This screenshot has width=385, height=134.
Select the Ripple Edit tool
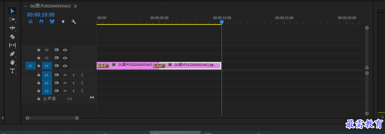click(12, 28)
